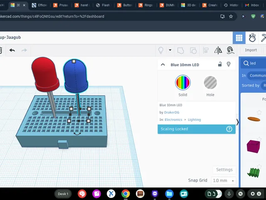Toggle the show-all lightbulb icon in the toolbar
The width and height of the screenshot is (266, 200).
[161, 50]
